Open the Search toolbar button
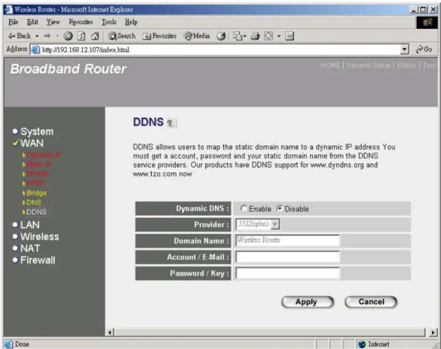Screen dimensions: 441x349 click(x=122, y=36)
